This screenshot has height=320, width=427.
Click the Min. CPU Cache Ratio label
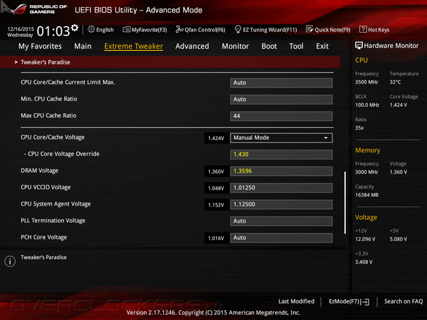click(49, 99)
